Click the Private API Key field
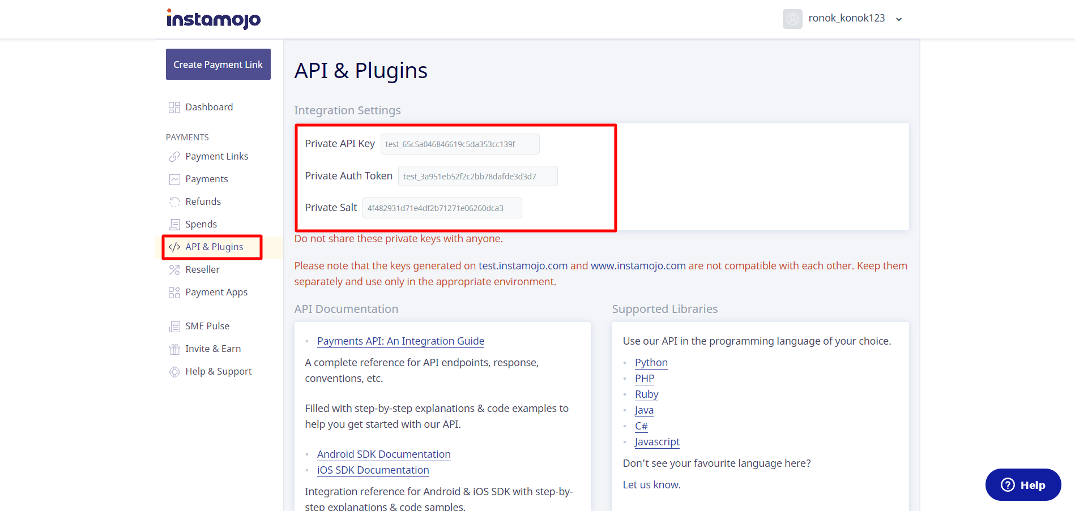Image resolution: width=1075 pixels, height=511 pixels. tap(459, 144)
